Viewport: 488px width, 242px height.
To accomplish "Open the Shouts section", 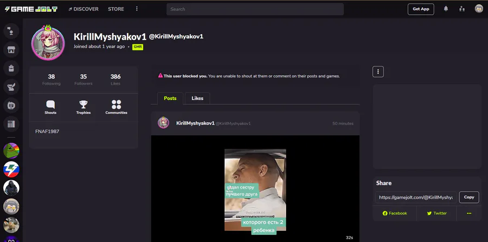I will [50, 107].
